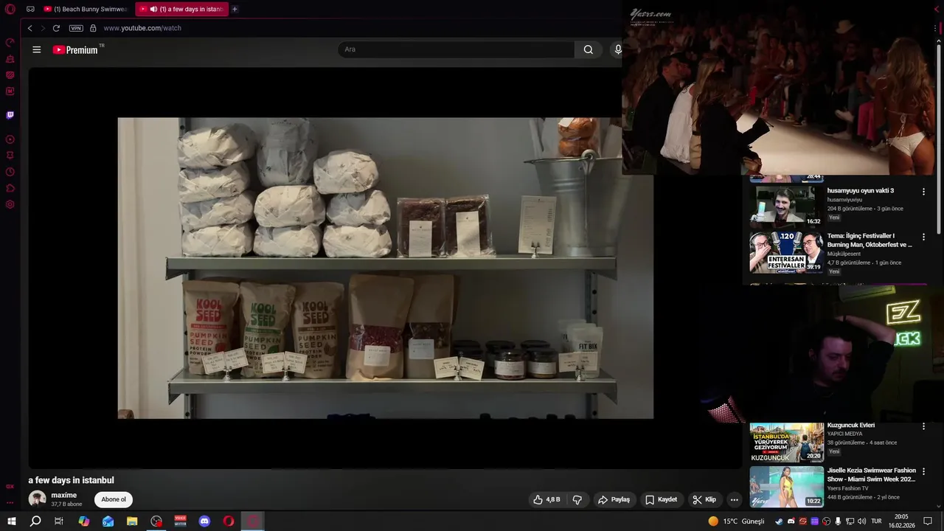Select the 'a few days in istanbul' tab
The height and width of the screenshot is (531, 944).
pos(182,10)
